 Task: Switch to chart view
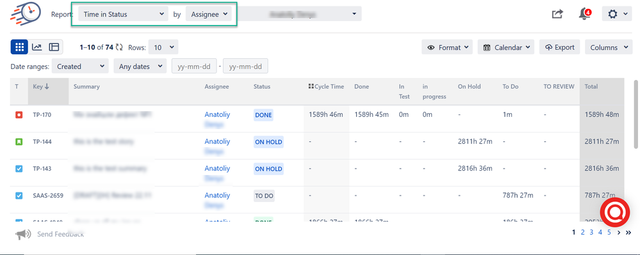pyautogui.click(x=37, y=47)
